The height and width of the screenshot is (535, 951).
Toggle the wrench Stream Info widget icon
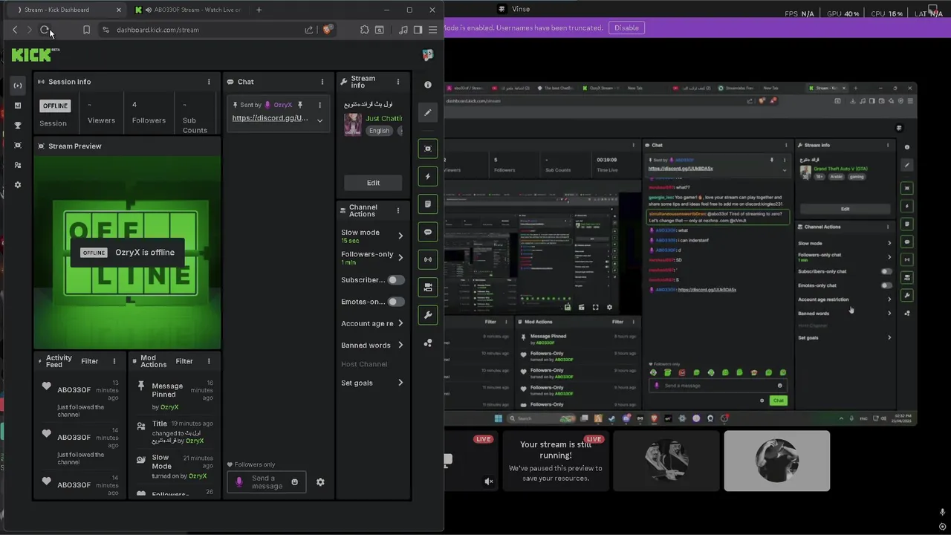(x=428, y=315)
